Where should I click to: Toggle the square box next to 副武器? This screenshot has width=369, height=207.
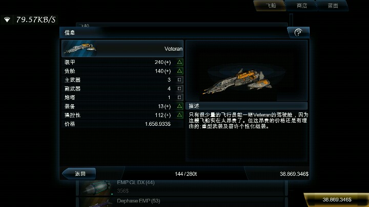click(x=179, y=88)
